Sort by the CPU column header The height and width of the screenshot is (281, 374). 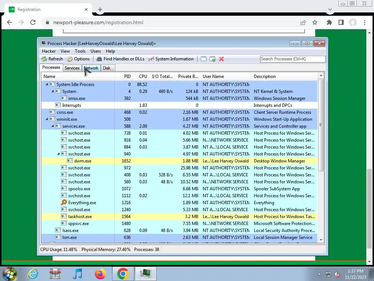coord(141,76)
